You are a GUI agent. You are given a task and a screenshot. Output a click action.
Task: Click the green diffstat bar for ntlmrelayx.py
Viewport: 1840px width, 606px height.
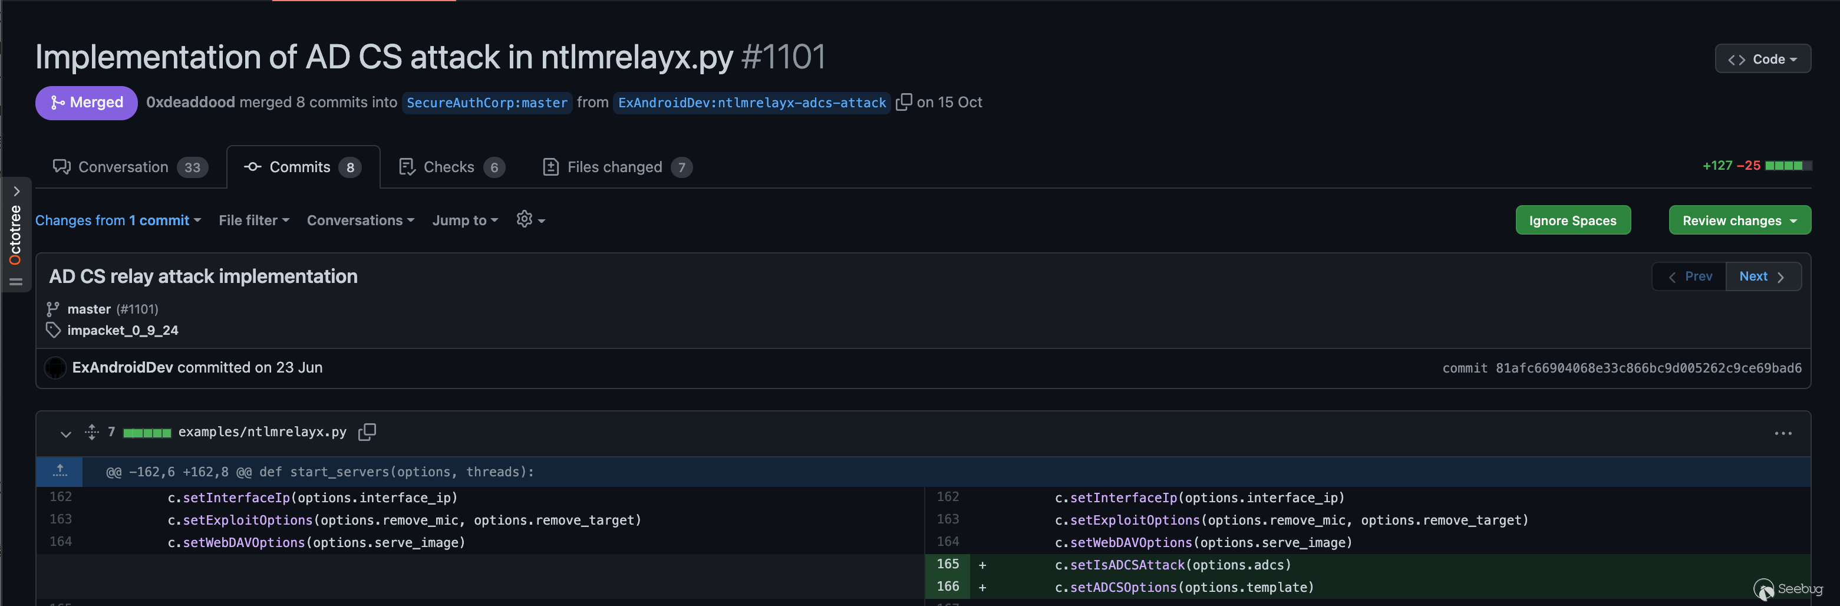click(147, 433)
